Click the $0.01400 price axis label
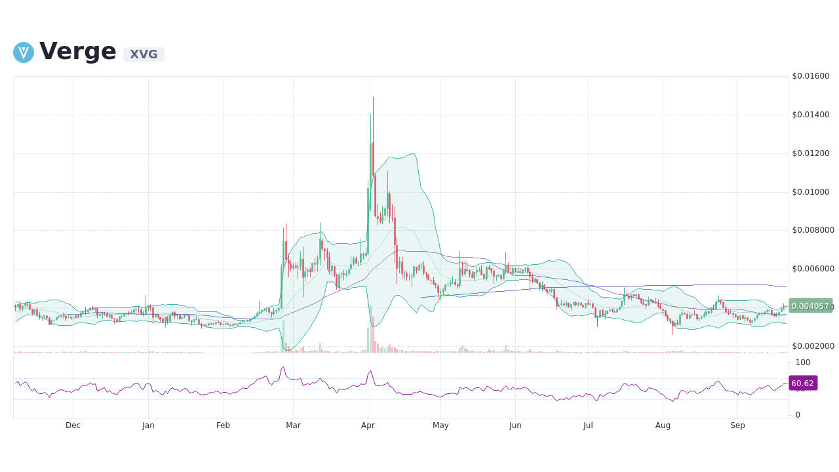Viewport: 839px width, 472px height. pos(811,115)
